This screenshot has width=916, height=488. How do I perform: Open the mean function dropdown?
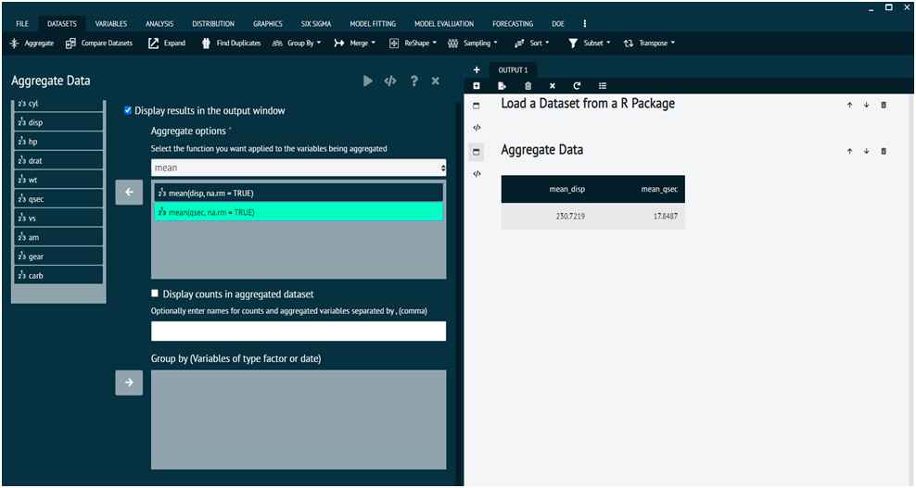[299, 169]
